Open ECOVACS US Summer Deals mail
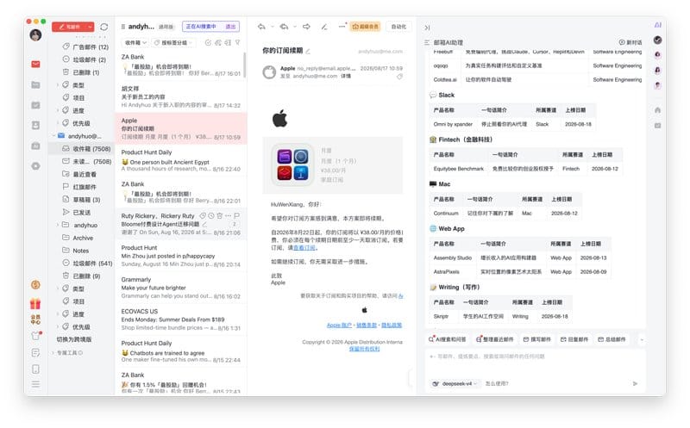Screen dimensions: 690x428 point(181,319)
